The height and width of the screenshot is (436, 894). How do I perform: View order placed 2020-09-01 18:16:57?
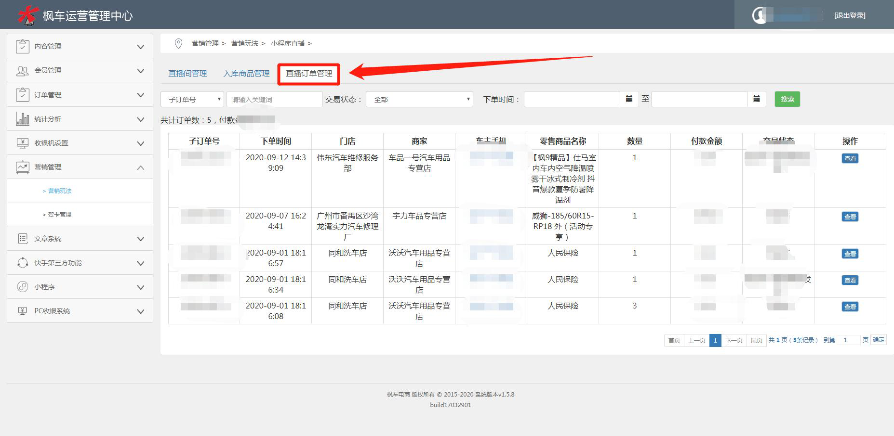point(850,254)
